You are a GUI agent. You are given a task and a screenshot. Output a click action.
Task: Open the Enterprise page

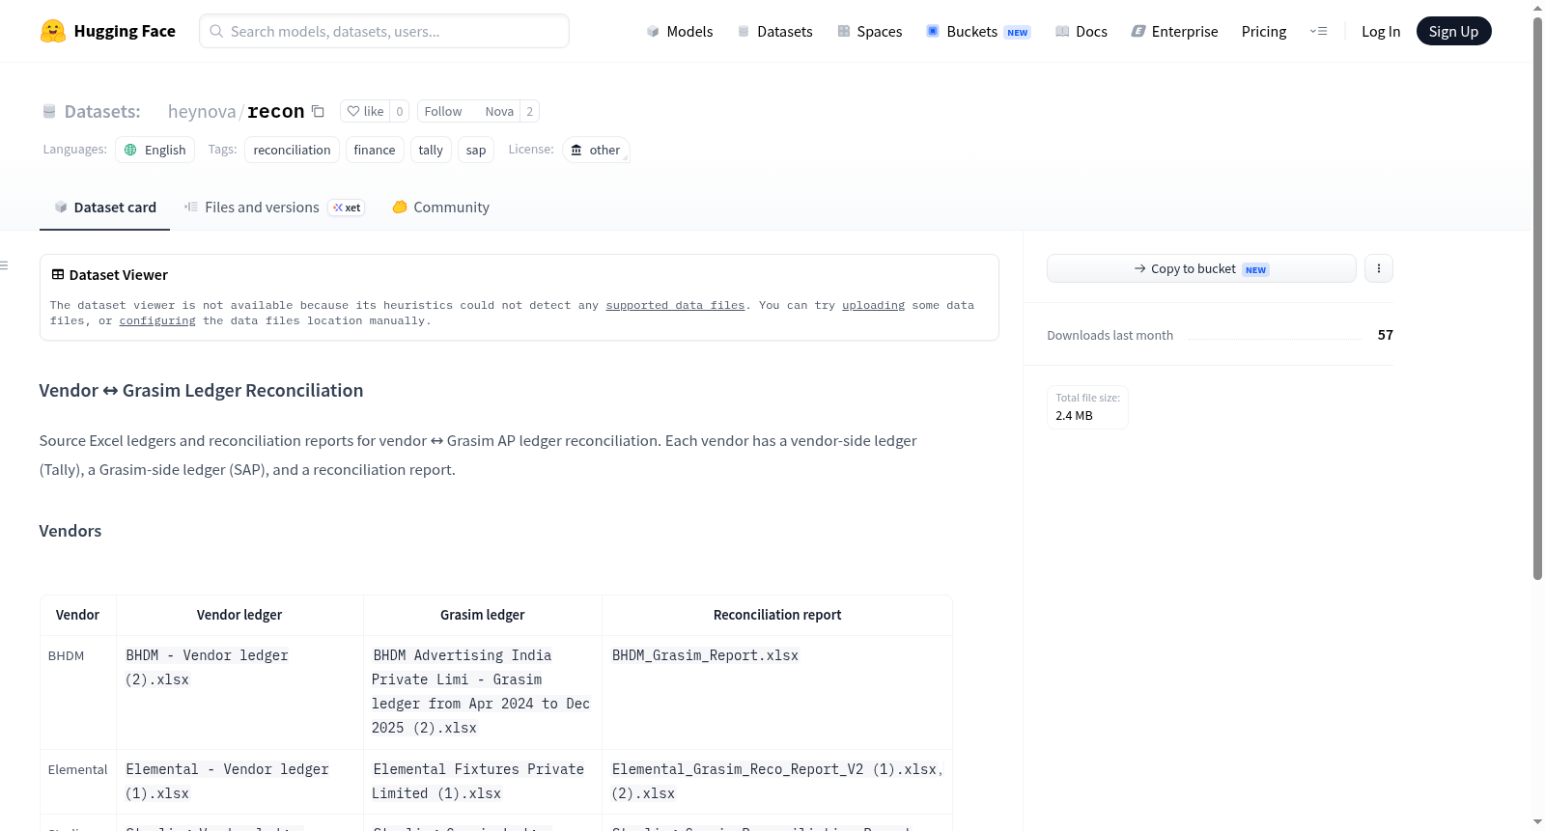[x=1174, y=31]
